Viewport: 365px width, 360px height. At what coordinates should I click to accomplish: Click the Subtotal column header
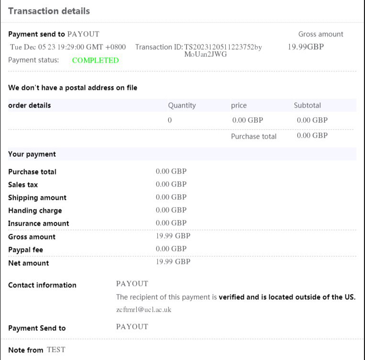point(307,105)
